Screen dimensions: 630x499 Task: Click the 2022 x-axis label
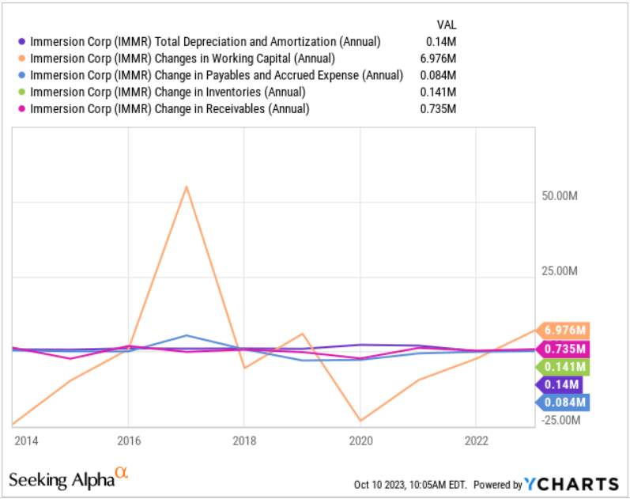pos(477,441)
